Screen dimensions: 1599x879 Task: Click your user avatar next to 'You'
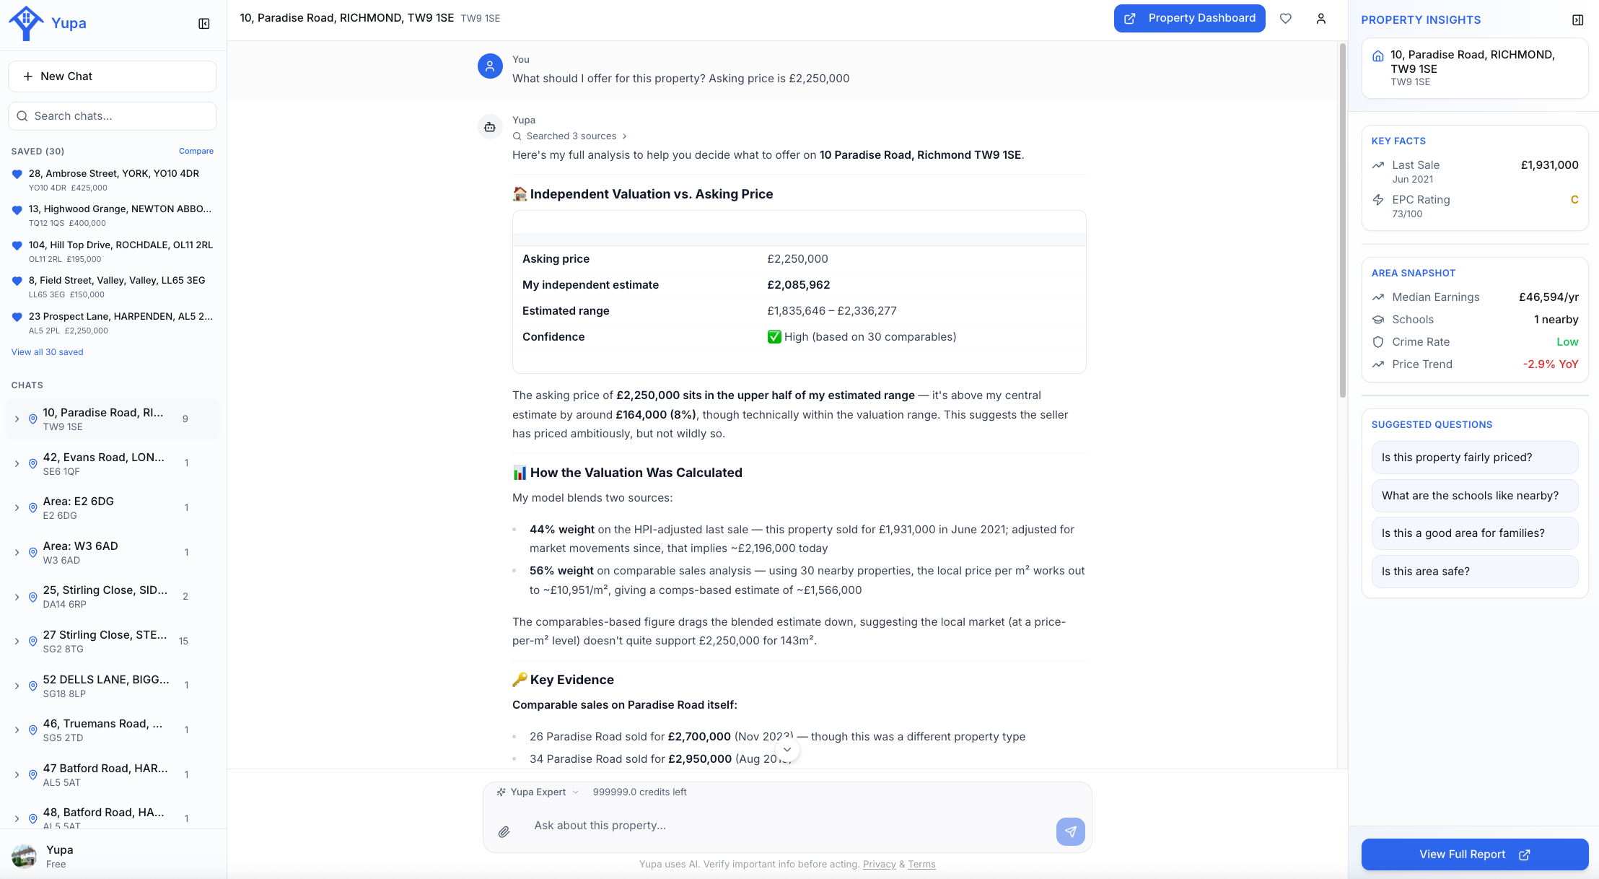click(490, 66)
